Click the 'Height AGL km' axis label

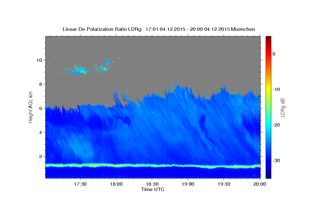31,107
